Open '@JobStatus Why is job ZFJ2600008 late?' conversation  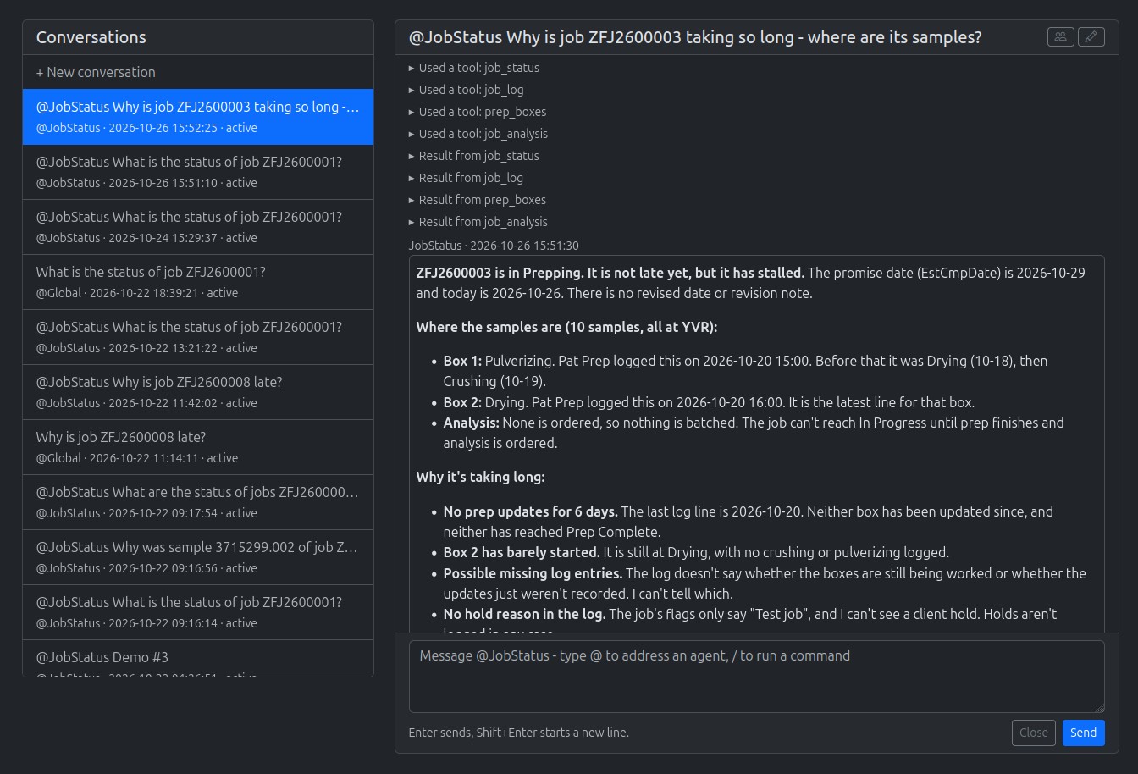198,392
